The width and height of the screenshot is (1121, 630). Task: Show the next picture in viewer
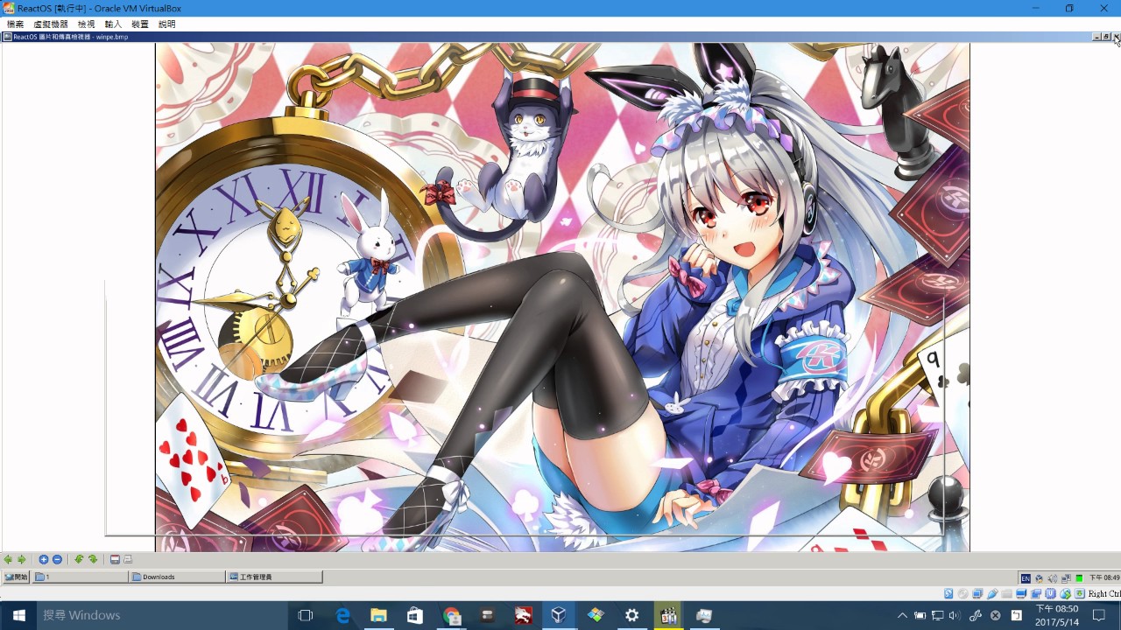click(x=21, y=559)
